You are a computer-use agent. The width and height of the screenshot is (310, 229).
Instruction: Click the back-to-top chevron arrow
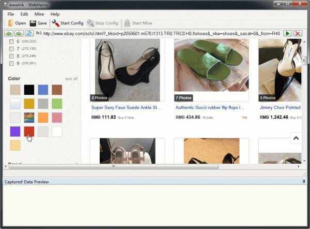click(296, 138)
